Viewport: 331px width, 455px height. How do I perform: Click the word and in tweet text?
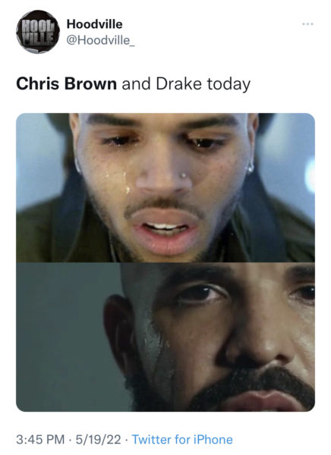[136, 84]
